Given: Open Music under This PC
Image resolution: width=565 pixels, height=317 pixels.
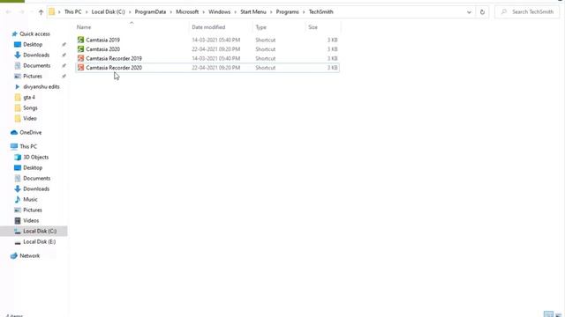Looking at the screenshot, I should pyautogui.click(x=30, y=200).
